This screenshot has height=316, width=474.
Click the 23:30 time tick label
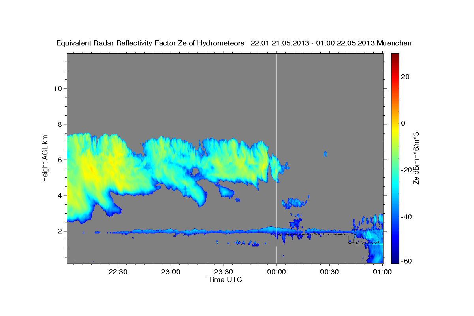coord(224,272)
